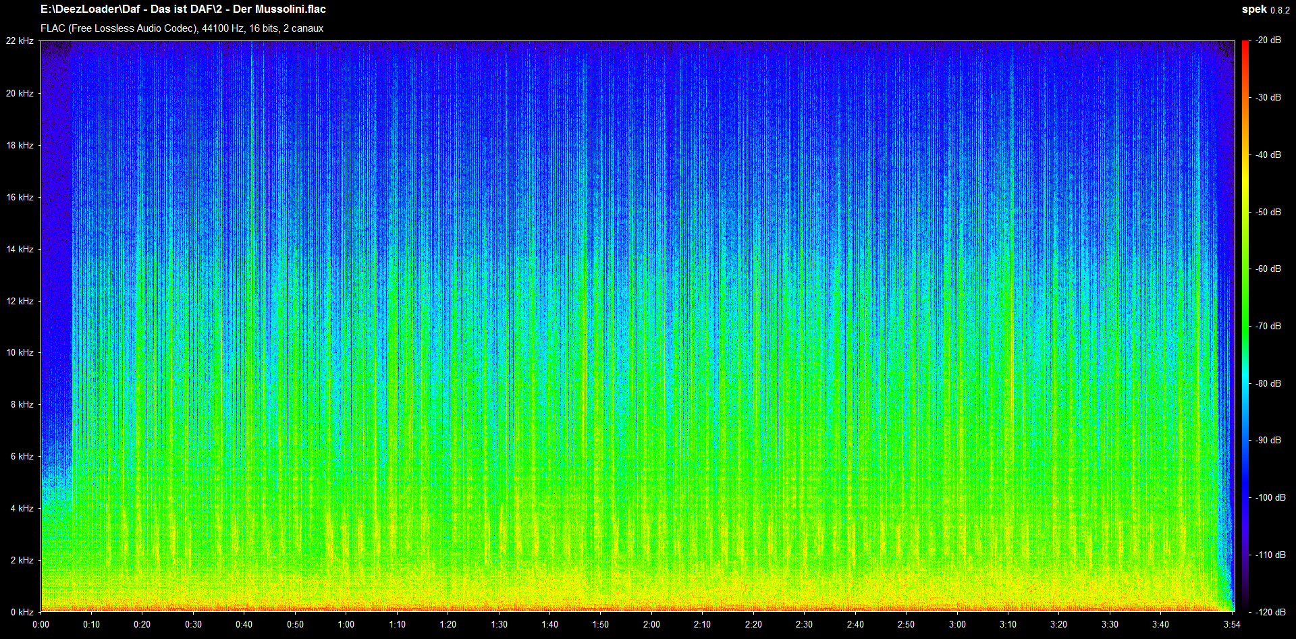The height and width of the screenshot is (639, 1296).
Task: Click the -100 dB scale label
Action: tap(1270, 497)
